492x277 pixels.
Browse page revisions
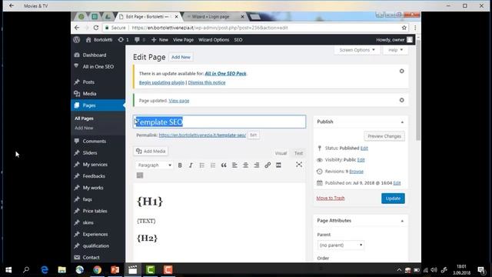[356, 171]
